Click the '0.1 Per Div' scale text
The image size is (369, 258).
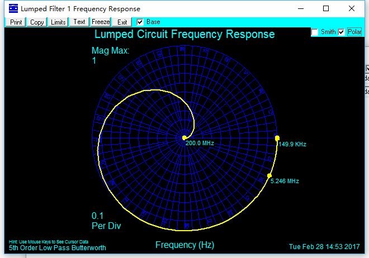[106, 221]
